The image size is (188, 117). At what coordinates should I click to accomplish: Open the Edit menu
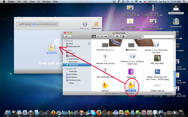tap(25, 1)
